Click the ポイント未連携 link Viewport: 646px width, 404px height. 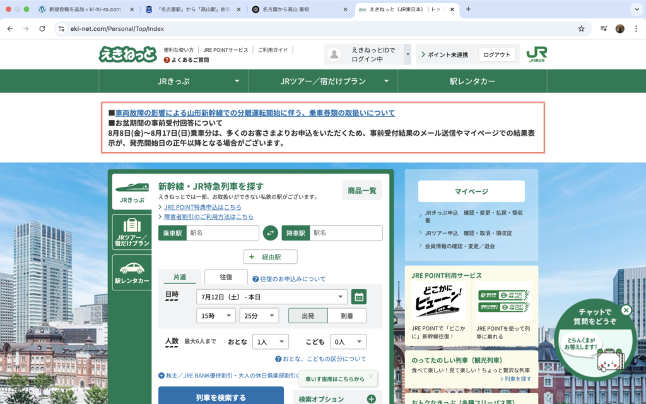coord(445,55)
